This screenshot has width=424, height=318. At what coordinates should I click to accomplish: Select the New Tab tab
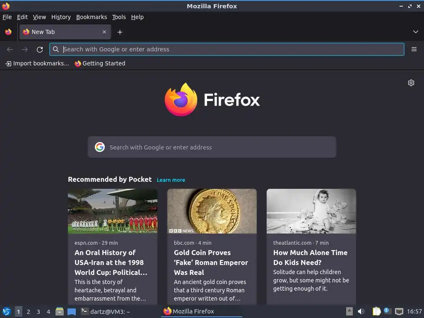point(65,32)
